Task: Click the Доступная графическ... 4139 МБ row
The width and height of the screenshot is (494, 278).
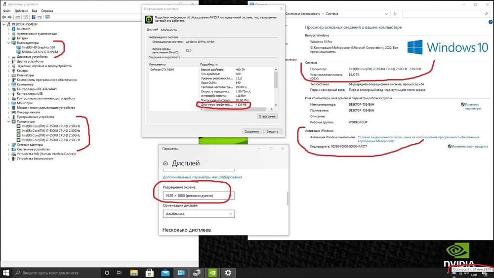Action: (224, 104)
